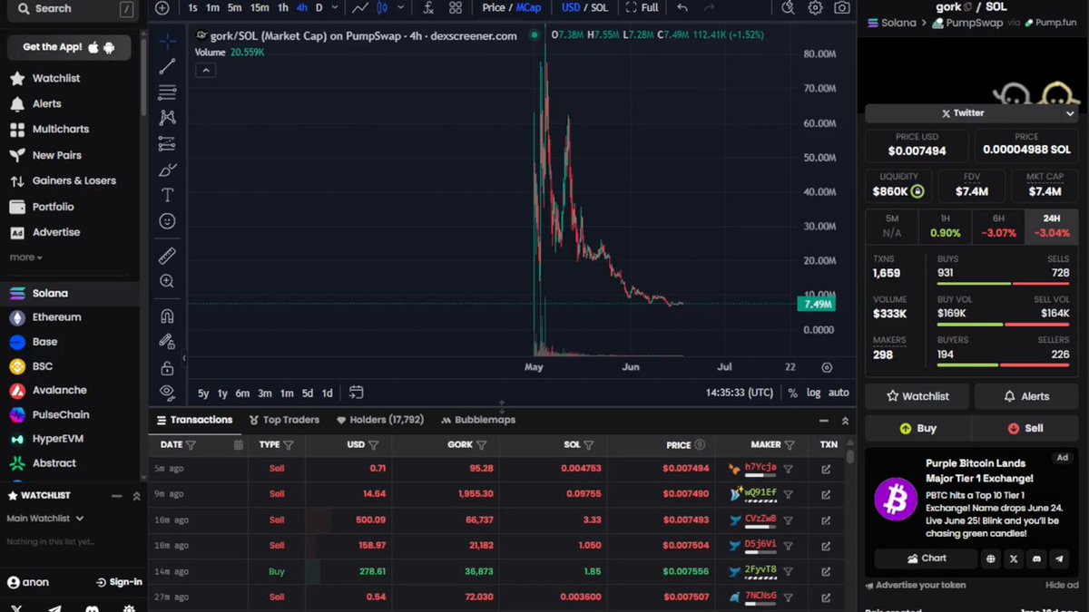Set chart range to 5y
The width and height of the screenshot is (1089, 612).
pos(203,393)
